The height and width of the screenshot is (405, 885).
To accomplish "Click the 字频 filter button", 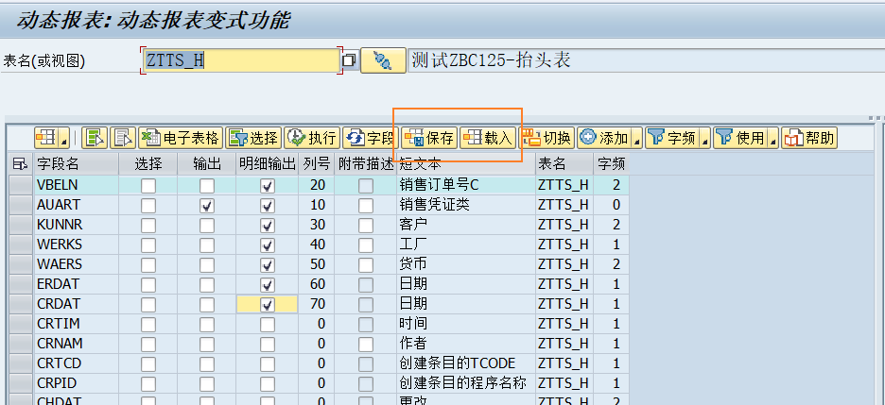I will [672, 138].
